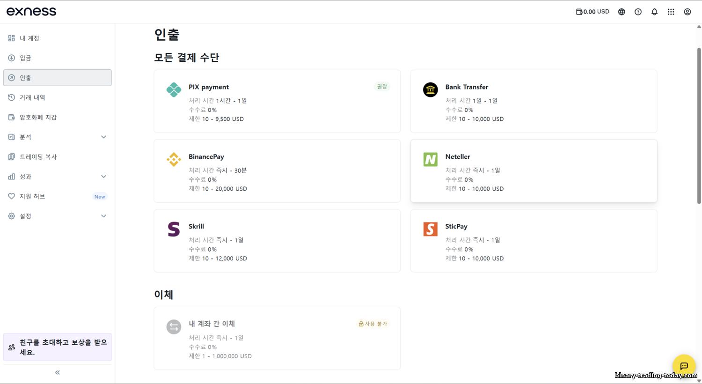702x384 pixels.
Task: Open 거래 내역 in the sidebar
Action: 32,97
